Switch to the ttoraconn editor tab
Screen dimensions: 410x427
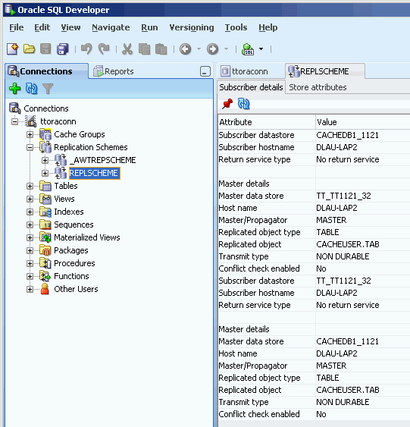[x=244, y=71]
